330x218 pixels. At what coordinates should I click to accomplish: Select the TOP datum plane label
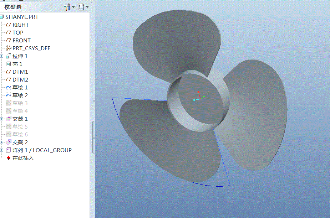pyautogui.click(x=18, y=32)
